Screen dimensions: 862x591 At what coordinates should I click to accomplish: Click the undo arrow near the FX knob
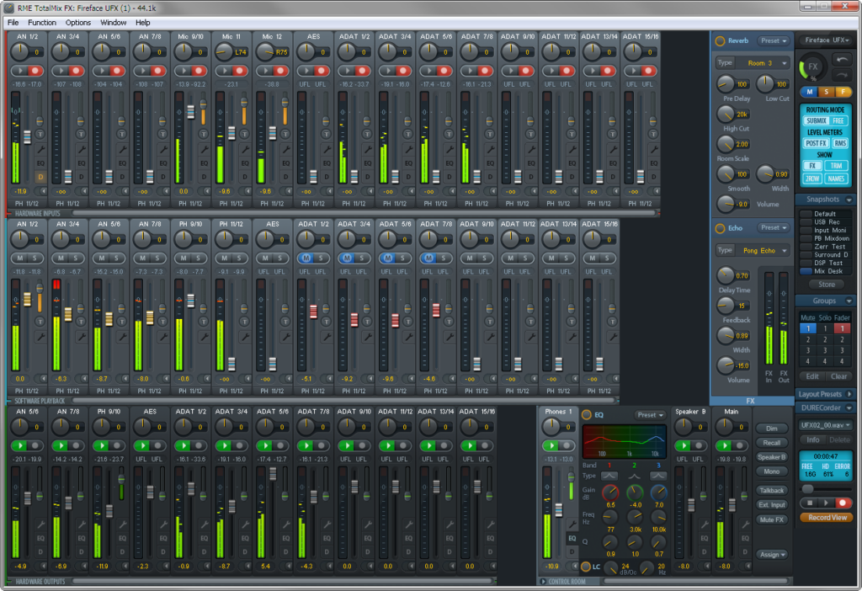[x=842, y=59]
